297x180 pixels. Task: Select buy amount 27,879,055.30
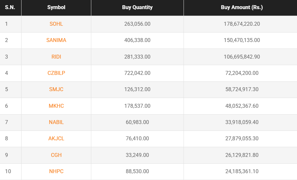(242, 138)
